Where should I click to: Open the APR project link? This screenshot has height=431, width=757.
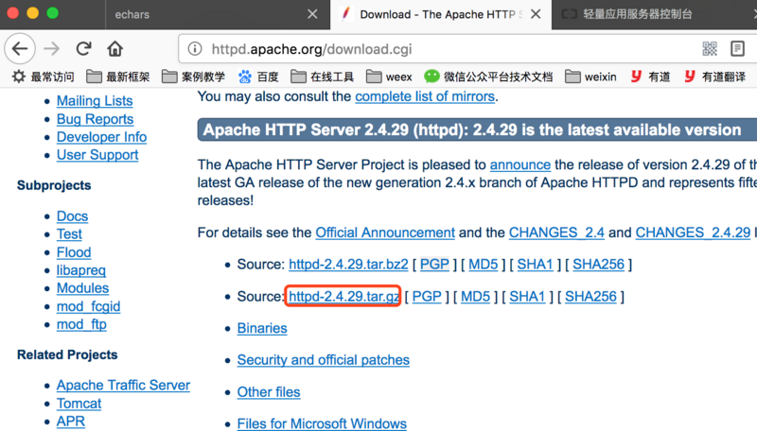[x=71, y=422]
